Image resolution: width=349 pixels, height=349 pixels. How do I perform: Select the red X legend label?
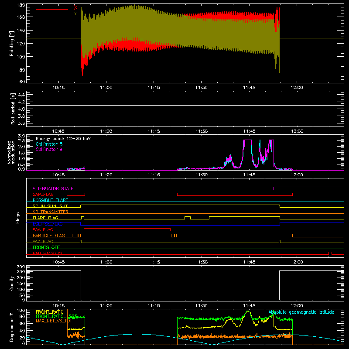pos(75,8)
